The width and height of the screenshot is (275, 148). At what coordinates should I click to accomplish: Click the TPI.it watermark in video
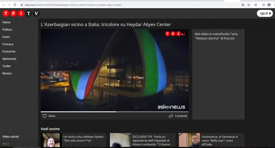click(175, 34)
